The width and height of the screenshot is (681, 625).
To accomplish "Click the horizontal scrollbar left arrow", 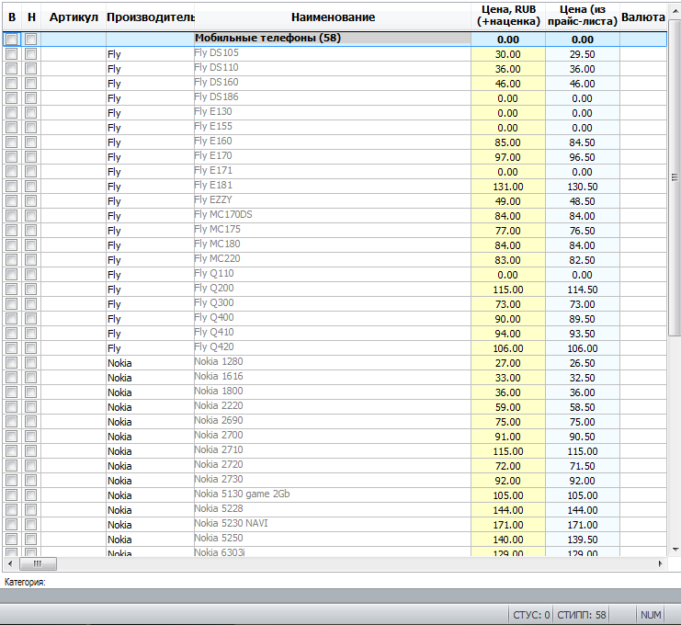I will click(x=10, y=563).
